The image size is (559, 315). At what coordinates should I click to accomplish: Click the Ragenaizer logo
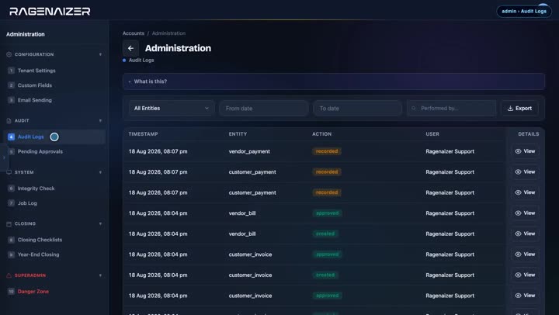pyautogui.click(x=50, y=12)
